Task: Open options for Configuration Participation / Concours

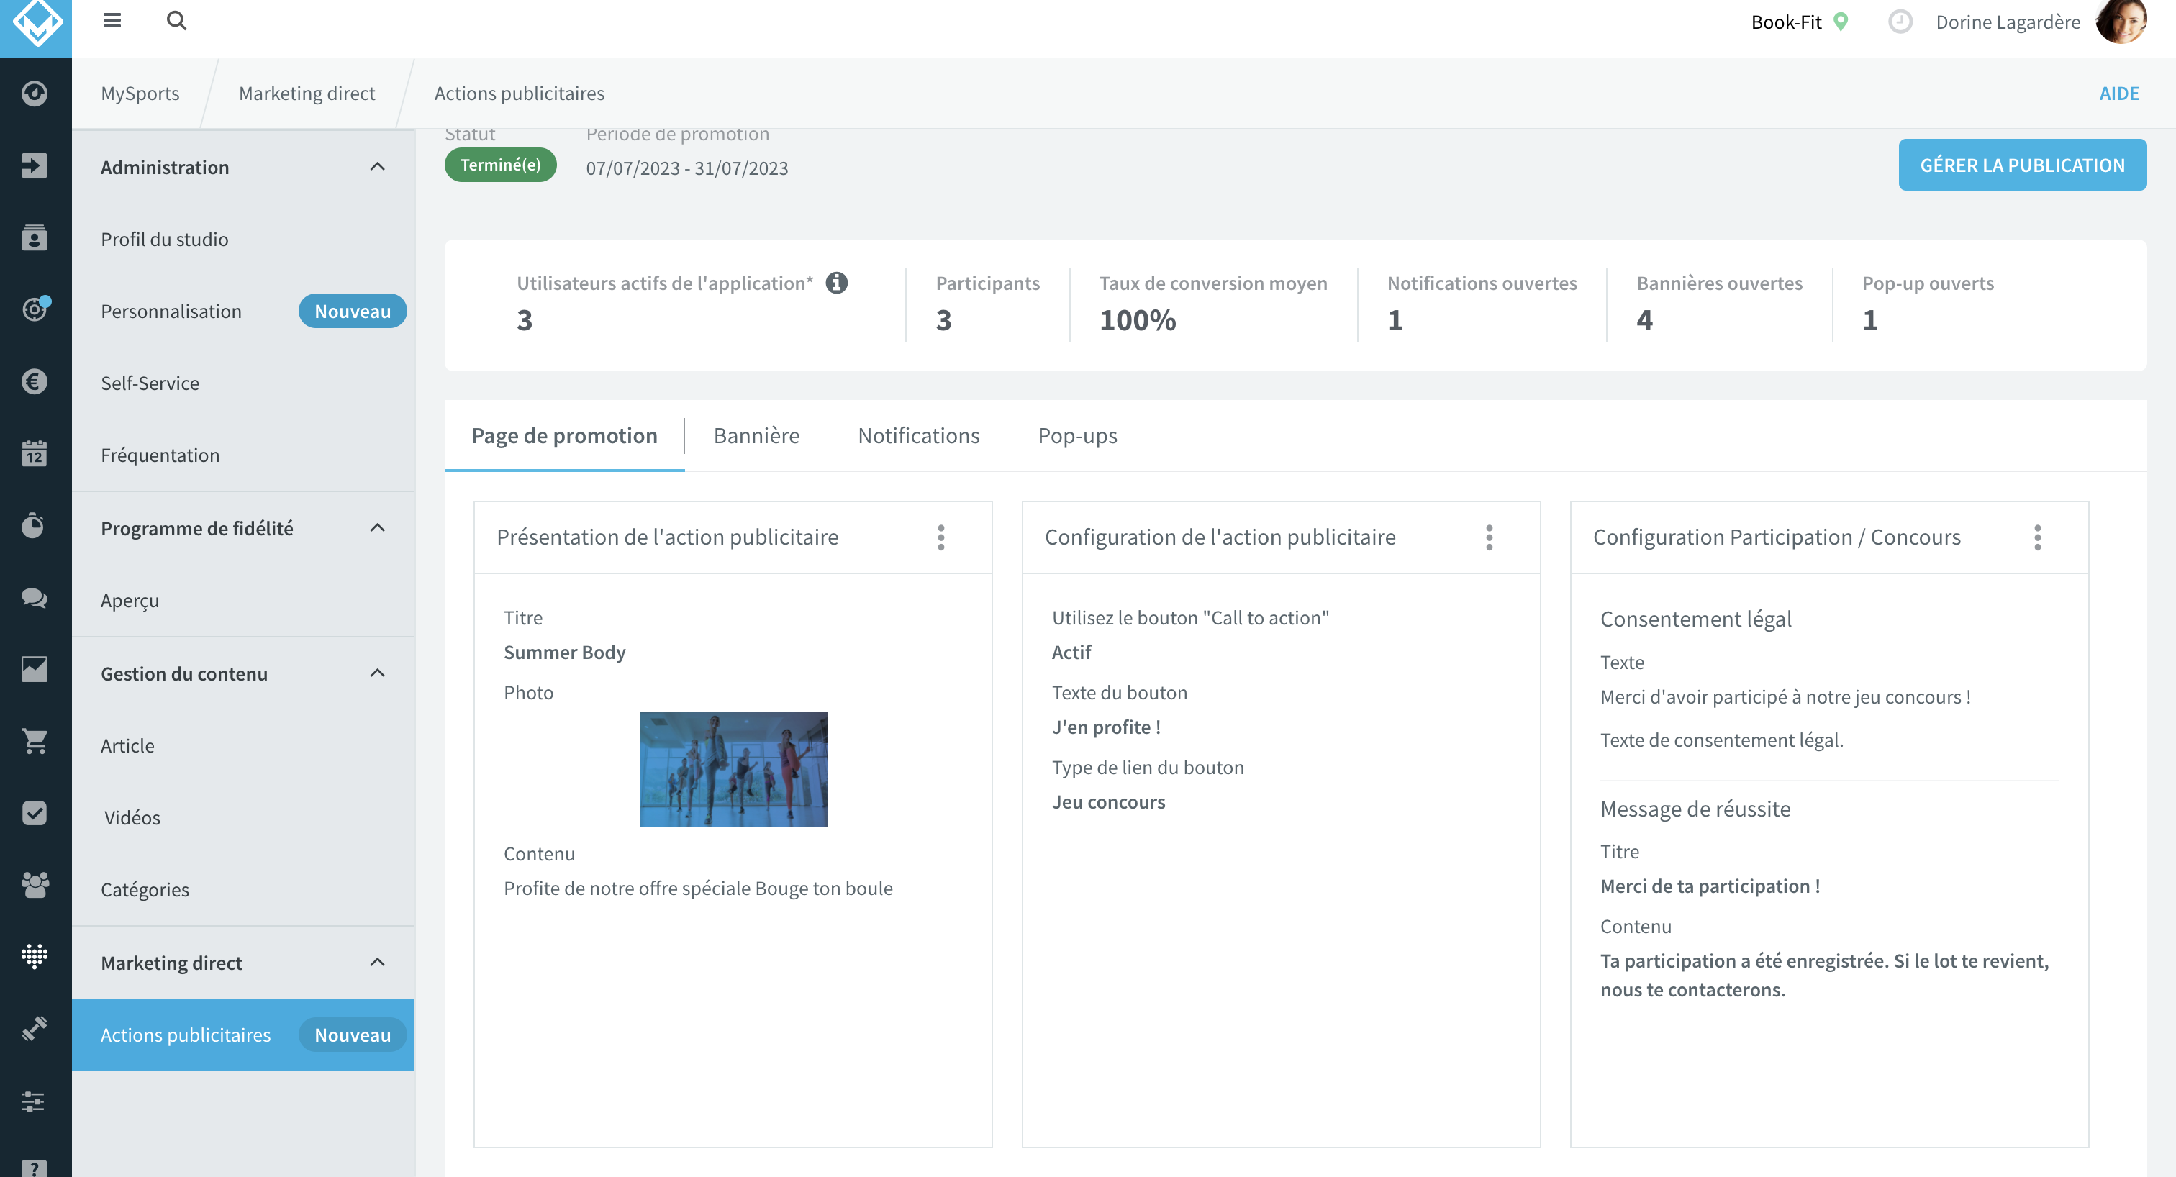Action: [2037, 537]
